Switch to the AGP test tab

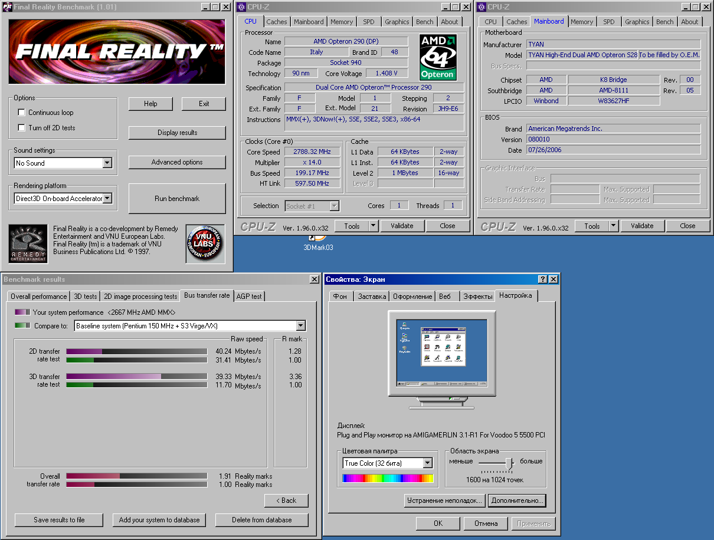point(249,297)
